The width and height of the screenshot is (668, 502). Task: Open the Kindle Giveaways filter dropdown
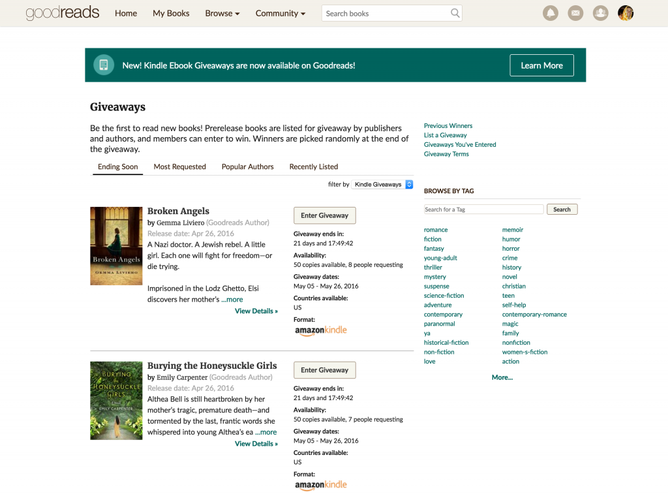pos(382,184)
